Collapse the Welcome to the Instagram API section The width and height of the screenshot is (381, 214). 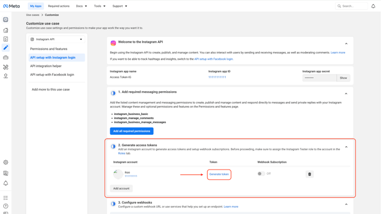click(x=346, y=44)
